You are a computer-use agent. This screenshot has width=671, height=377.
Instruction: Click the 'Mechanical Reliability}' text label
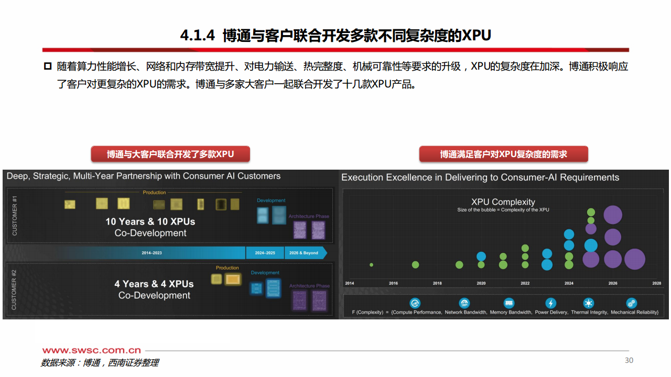(634, 312)
